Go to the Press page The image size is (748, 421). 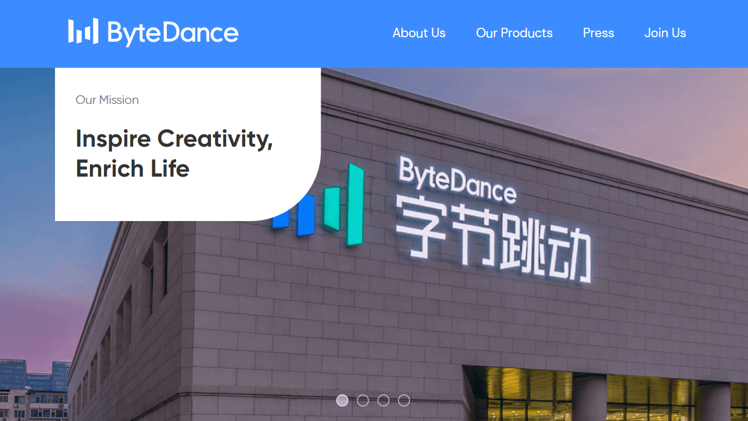[x=599, y=33]
